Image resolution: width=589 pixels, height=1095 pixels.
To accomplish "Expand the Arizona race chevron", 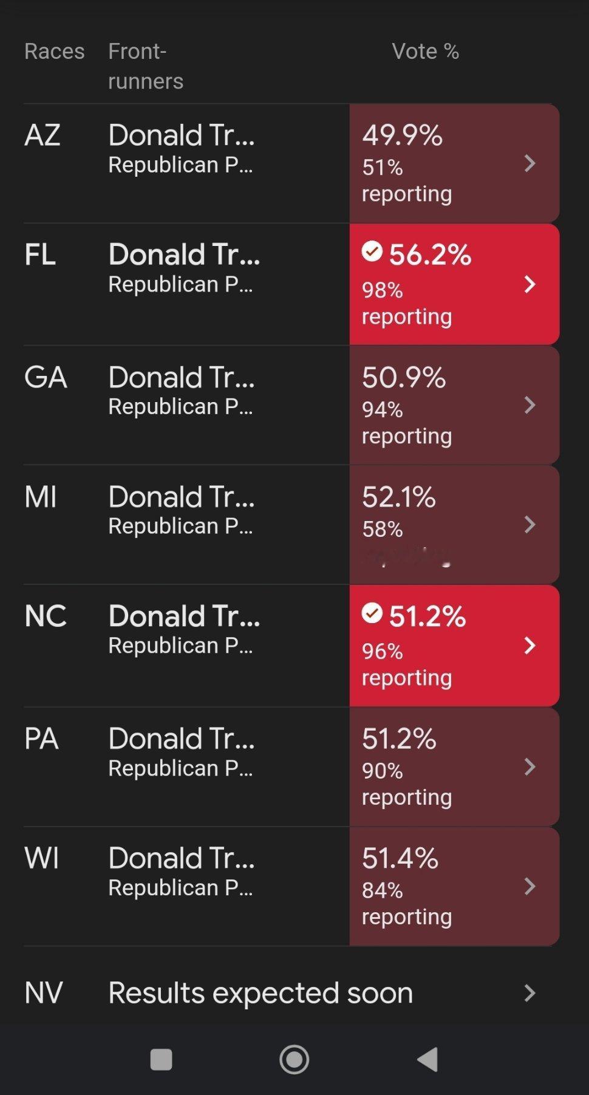I will pos(529,163).
